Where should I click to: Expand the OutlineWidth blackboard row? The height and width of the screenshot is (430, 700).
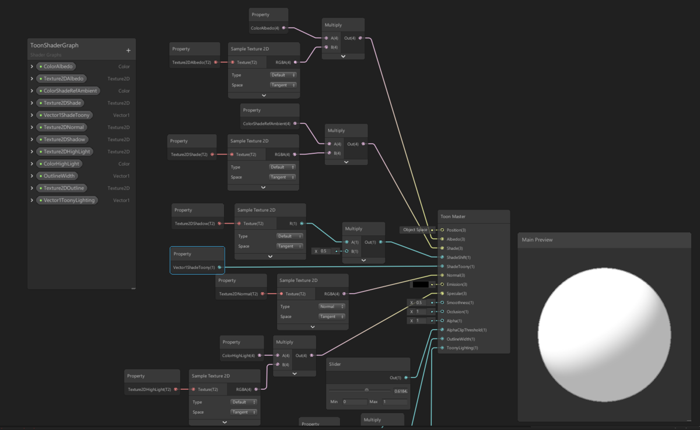32,176
